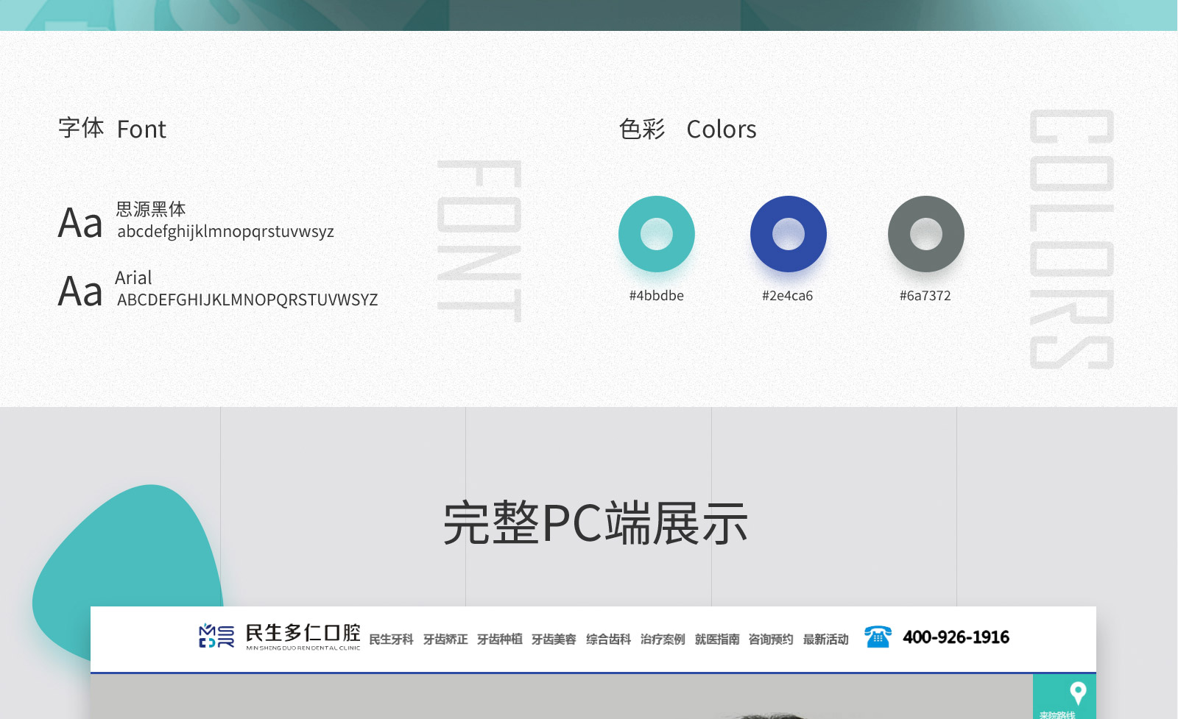Select the teal #4bbdbe color swatch
The image size is (1178, 719).
[656, 234]
